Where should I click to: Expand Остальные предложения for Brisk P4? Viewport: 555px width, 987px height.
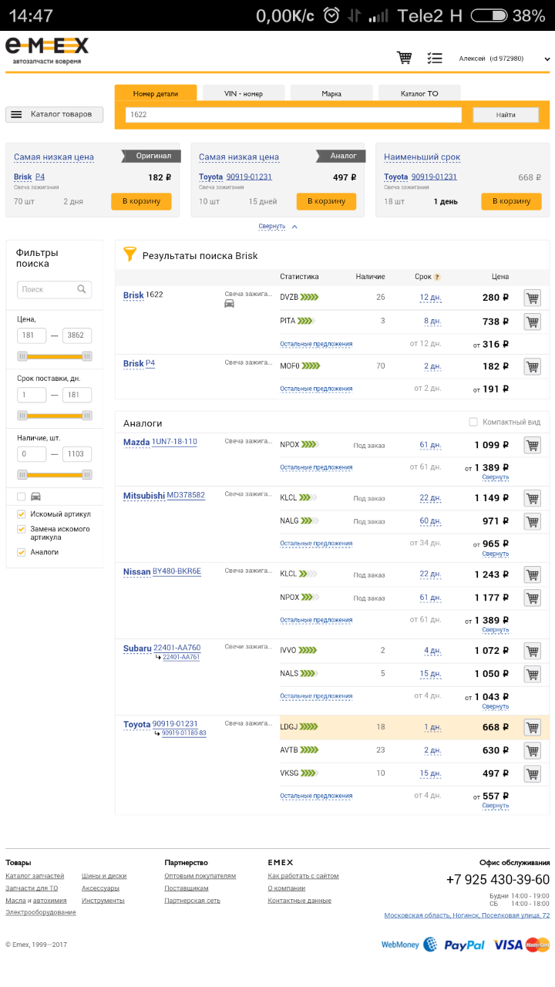[x=316, y=389]
